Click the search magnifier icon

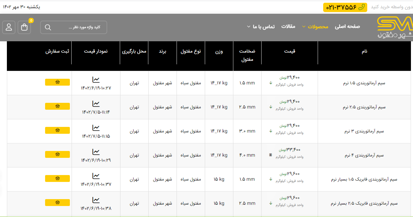[x=48, y=28]
